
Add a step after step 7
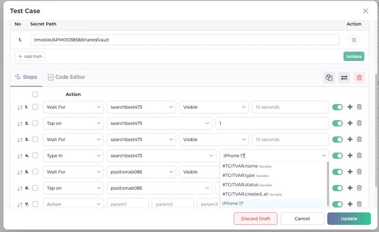(350, 204)
